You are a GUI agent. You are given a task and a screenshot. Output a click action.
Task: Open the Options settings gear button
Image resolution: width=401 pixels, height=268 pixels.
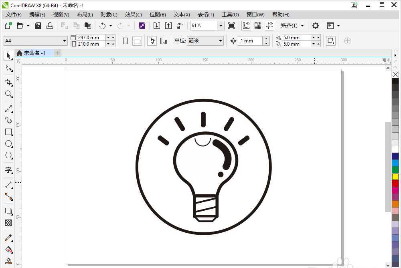[316, 25]
